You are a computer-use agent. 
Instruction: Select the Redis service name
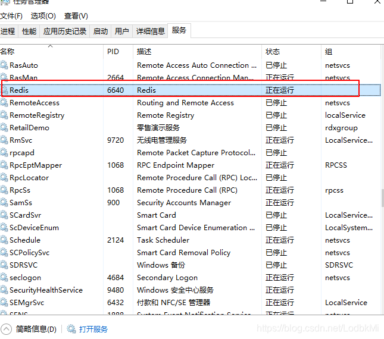click(19, 90)
